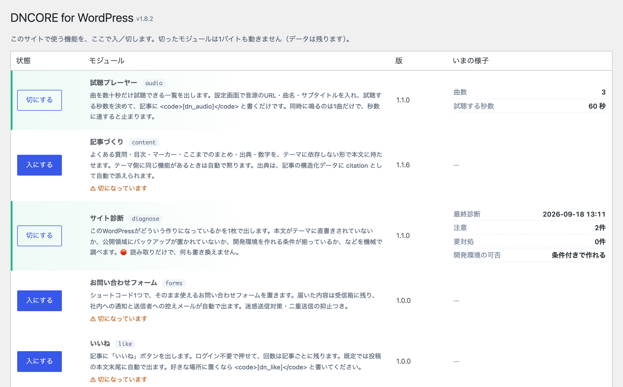
Task: Select the 'forms' slug tag
Action: click(x=174, y=283)
